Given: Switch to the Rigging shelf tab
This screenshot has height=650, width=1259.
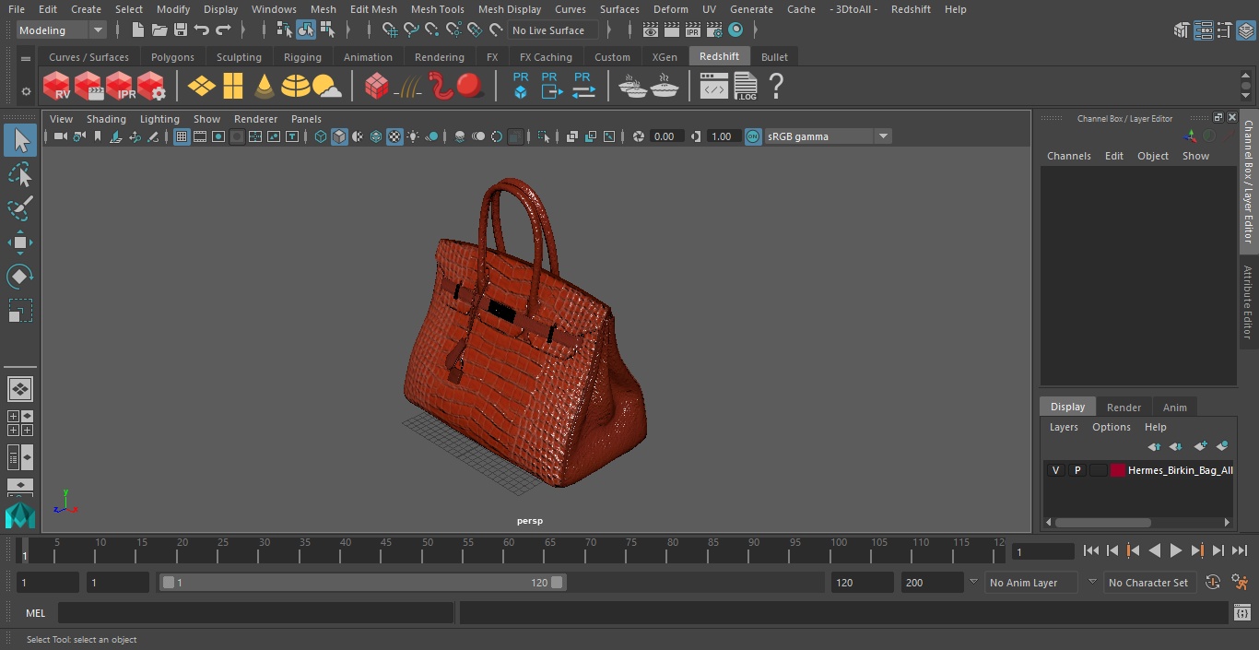Looking at the screenshot, I should tap(302, 57).
